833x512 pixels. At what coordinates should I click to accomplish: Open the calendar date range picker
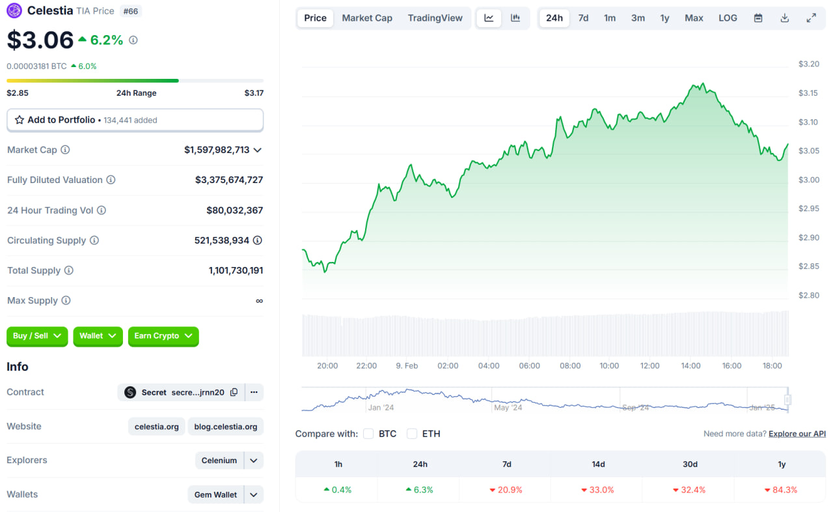tap(758, 18)
